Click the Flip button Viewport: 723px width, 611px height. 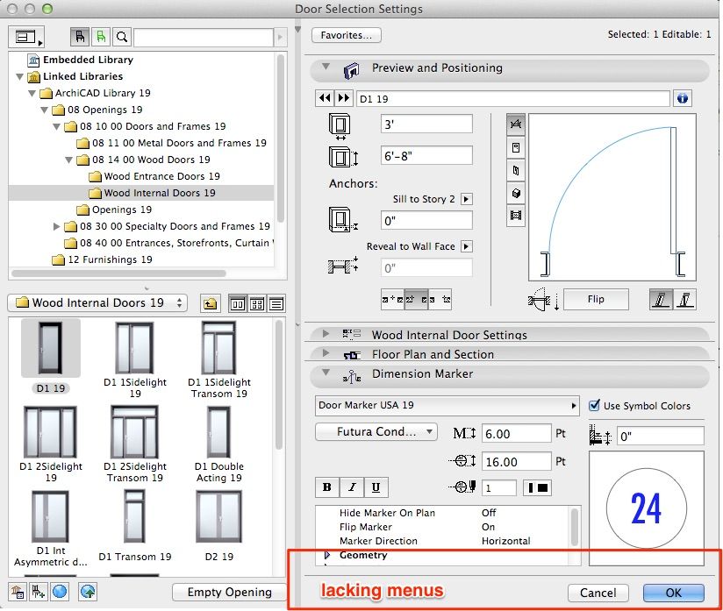coord(596,299)
